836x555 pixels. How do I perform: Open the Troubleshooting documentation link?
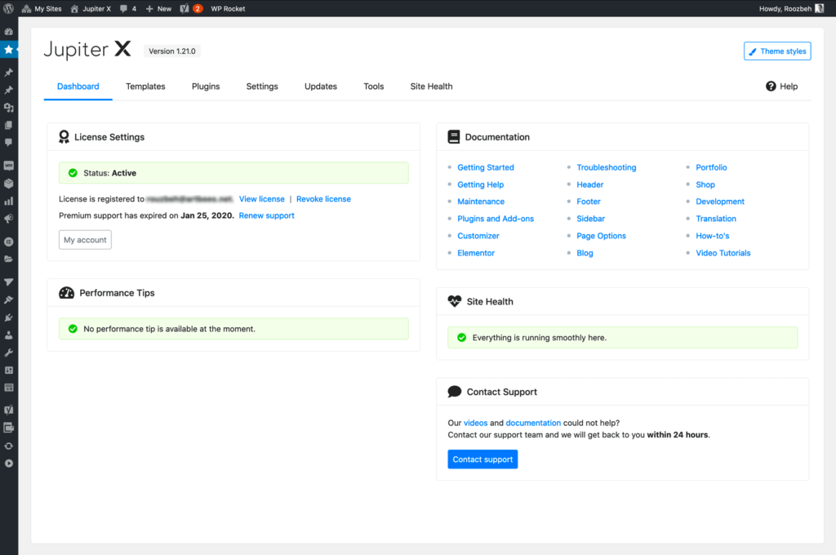pyautogui.click(x=606, y=167)
